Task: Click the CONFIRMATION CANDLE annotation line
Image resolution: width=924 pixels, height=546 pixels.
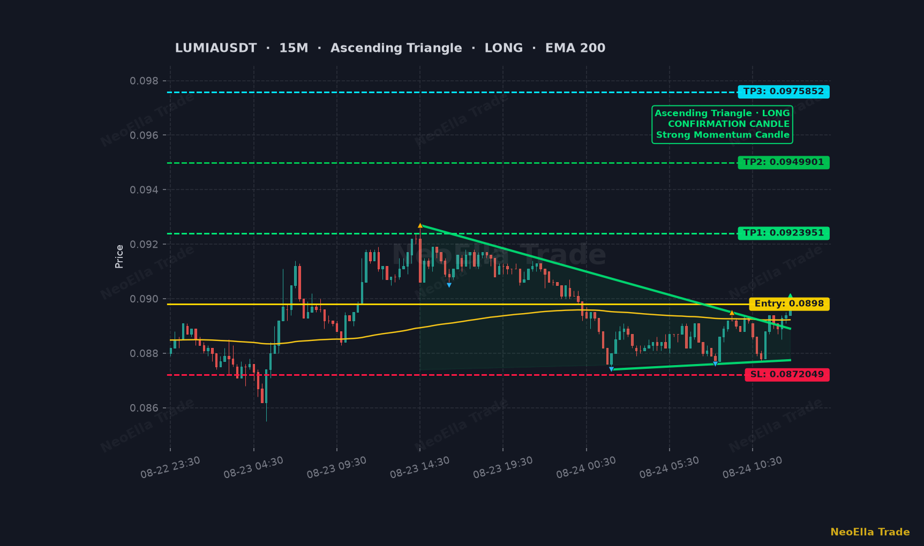Action: click(728, 124)
